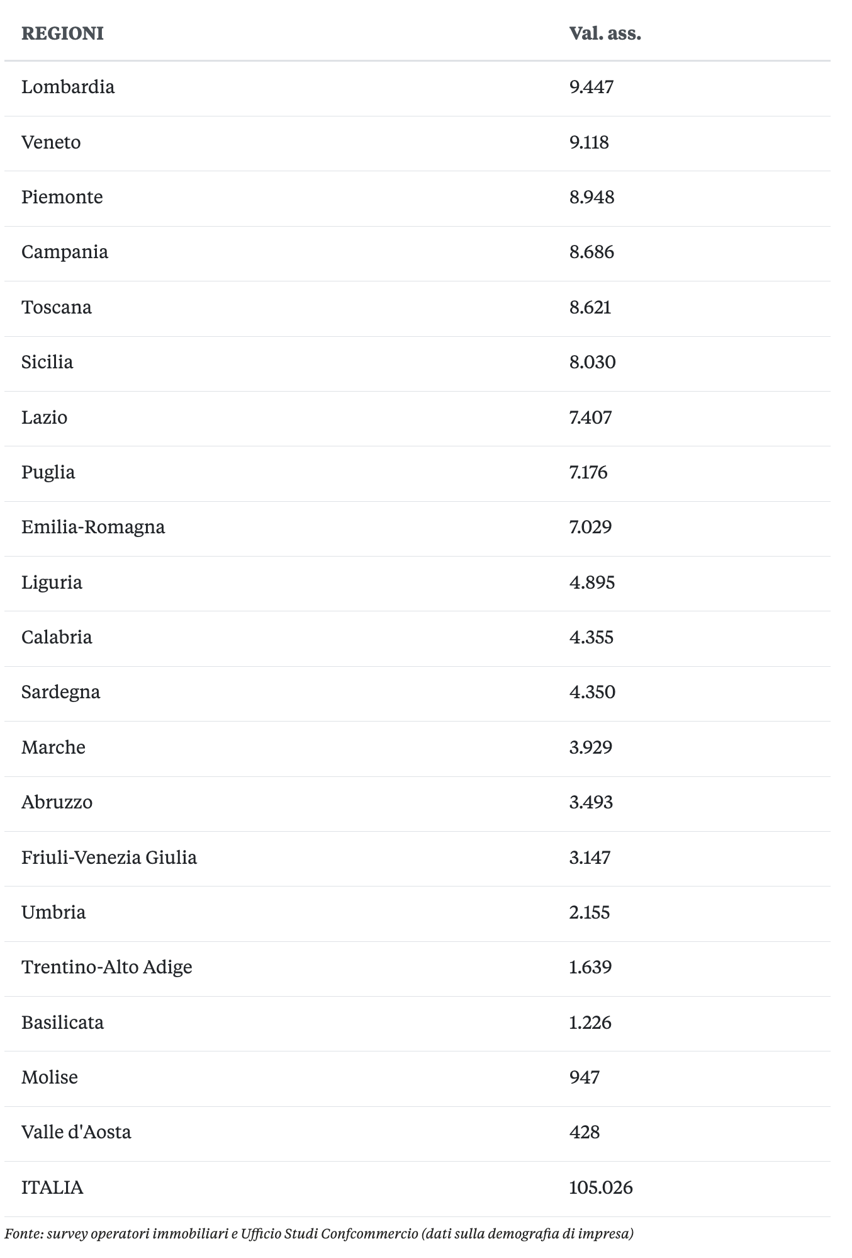Click Campania value 8.686
The image size is (852, 1258).
(591, 252)
